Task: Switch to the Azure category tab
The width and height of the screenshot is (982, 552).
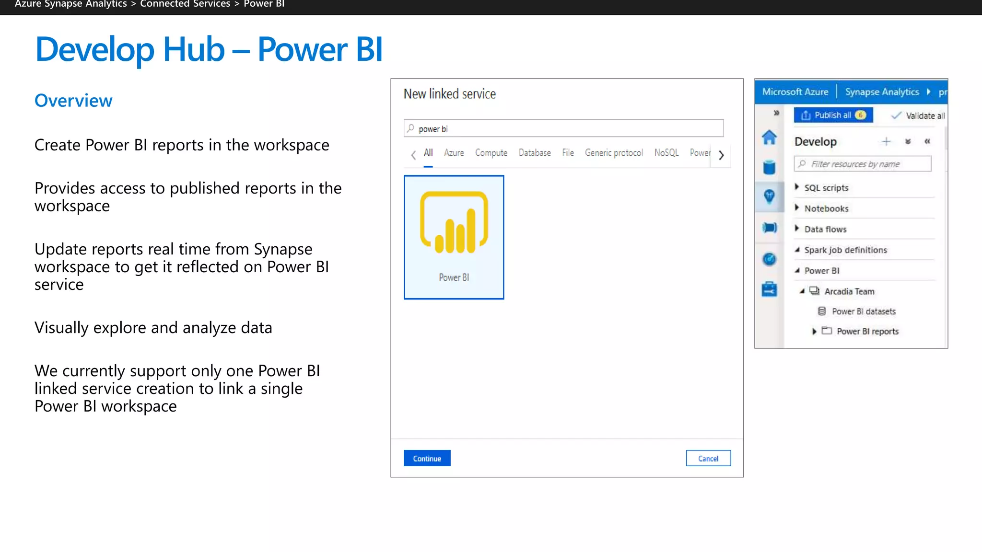Action: point(454,153)
